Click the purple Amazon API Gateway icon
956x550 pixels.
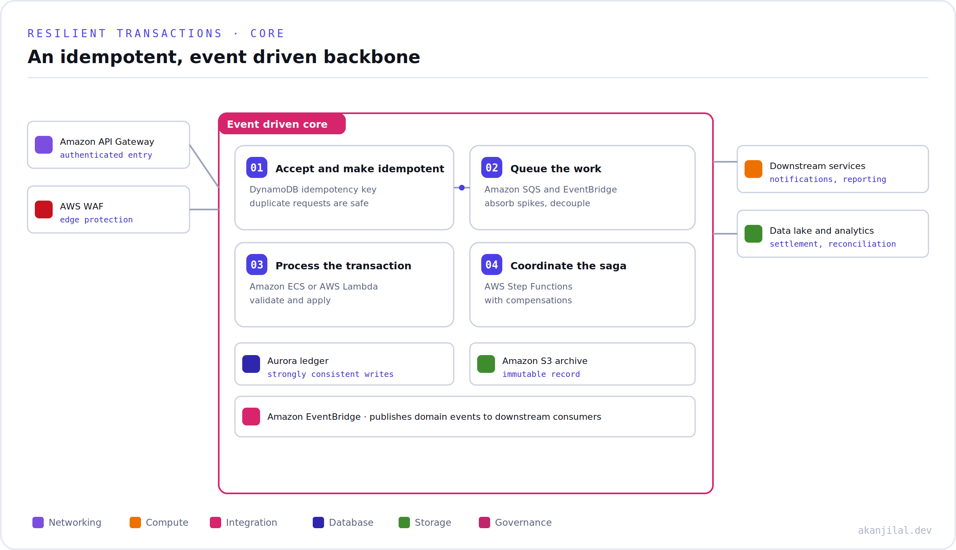pos(44,145)
